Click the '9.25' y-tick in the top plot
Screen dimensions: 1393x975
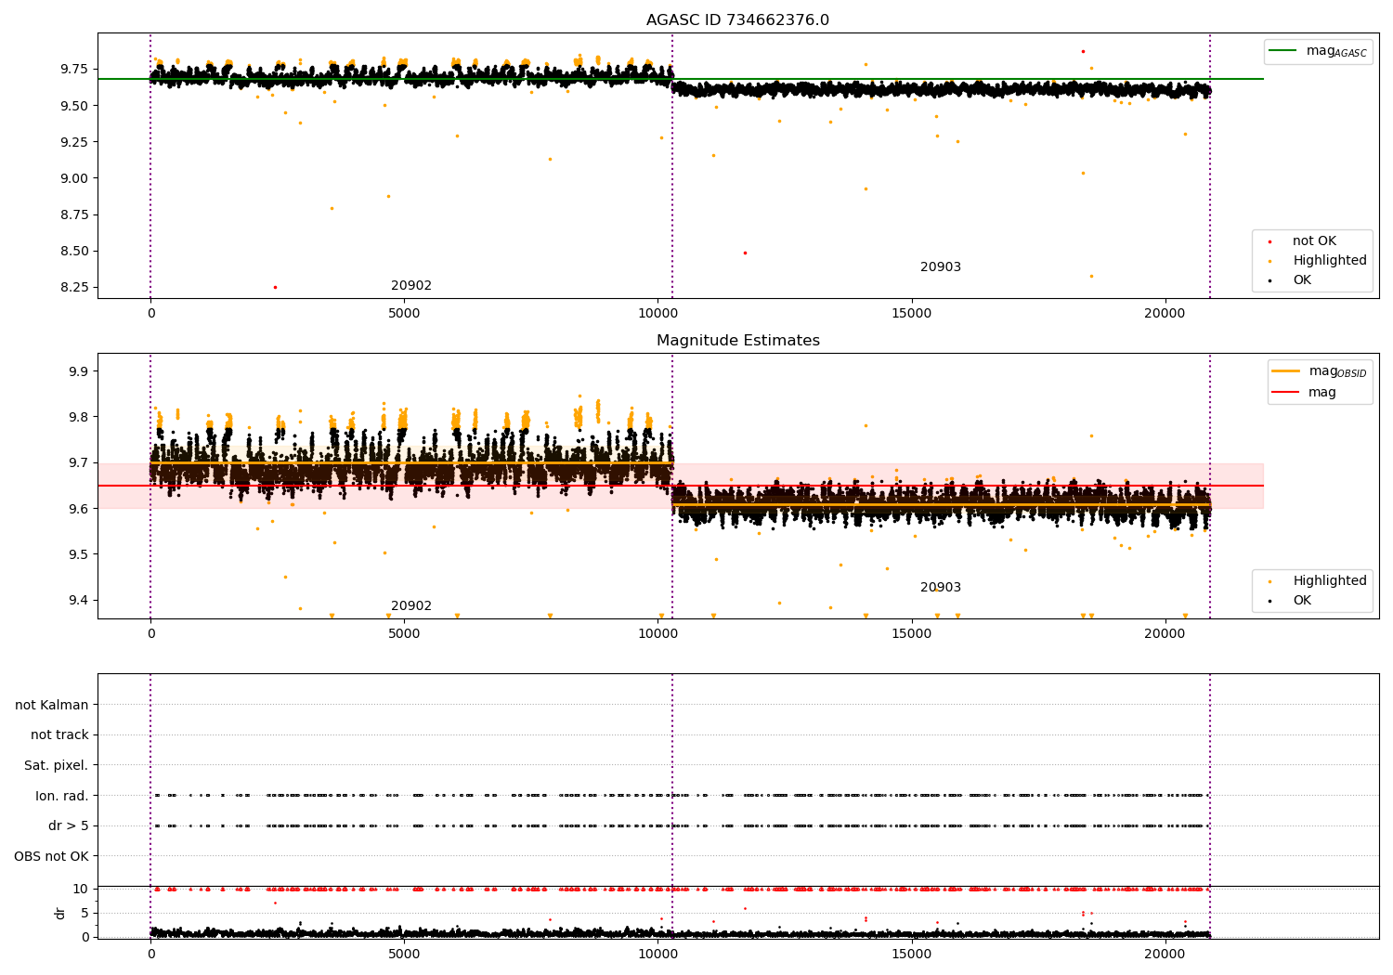pos(74,142)
